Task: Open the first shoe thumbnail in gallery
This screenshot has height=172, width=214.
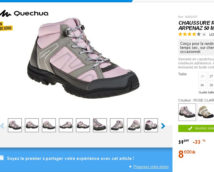Action: [15, 125]
